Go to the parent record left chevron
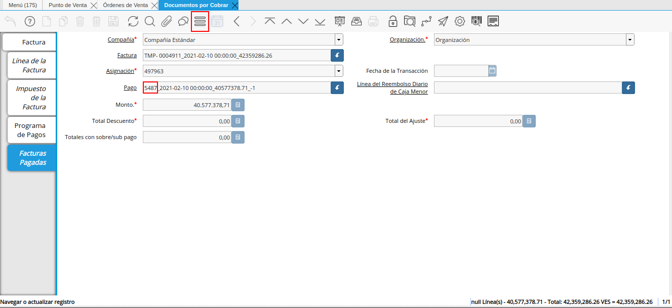 tap(236, 21)
